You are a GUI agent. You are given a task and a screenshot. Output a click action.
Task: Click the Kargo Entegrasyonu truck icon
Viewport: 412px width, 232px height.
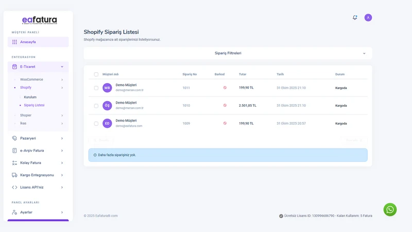[14, 175]
